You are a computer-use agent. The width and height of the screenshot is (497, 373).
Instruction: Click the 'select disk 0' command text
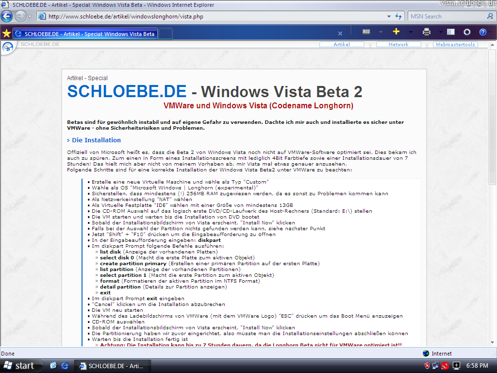point(117,258)
